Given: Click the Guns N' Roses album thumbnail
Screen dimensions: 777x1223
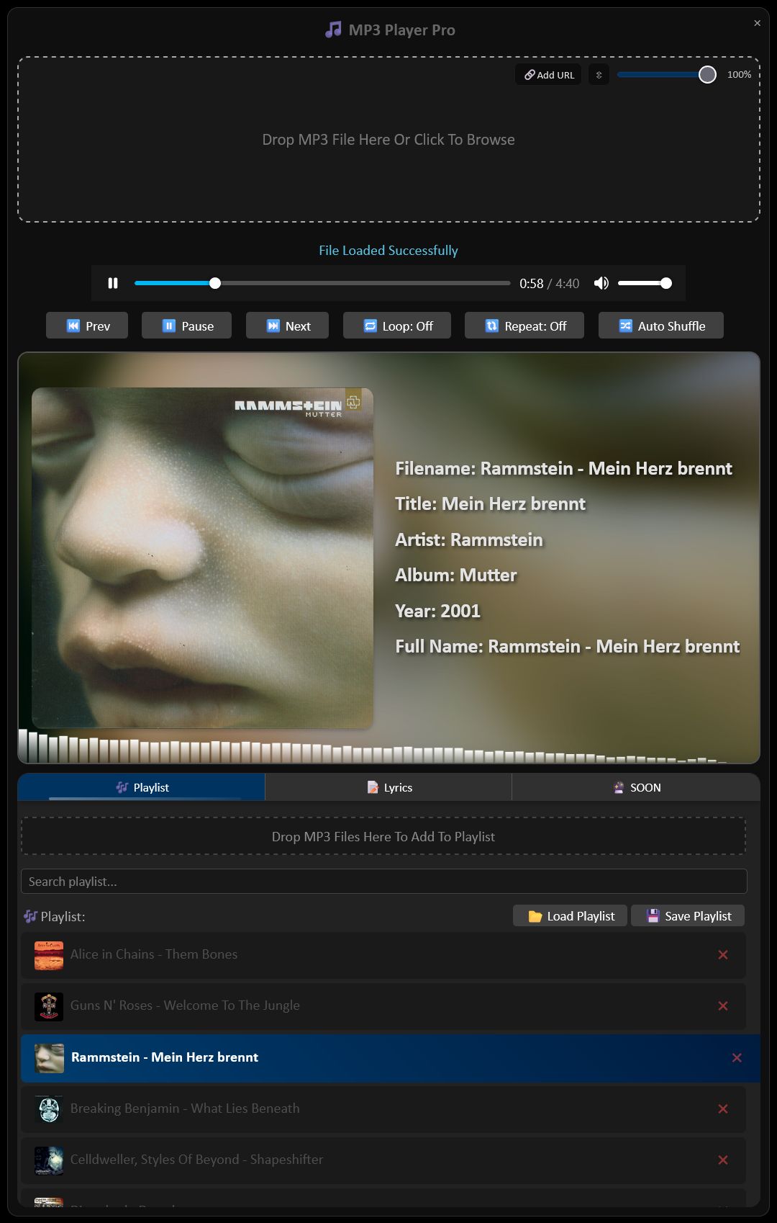Looking at the screenshot, I should coord(49,1006).
